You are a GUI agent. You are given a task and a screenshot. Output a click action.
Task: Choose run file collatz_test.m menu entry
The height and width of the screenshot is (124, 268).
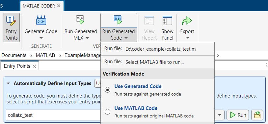(157, 49)
